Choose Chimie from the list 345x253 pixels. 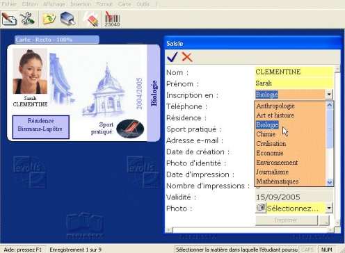(266, 134)
